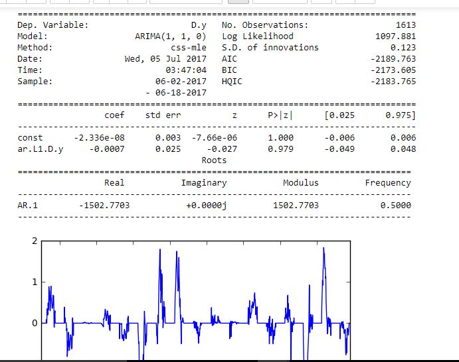This screenshot has height=362, width=459.
Task: Click the blue line time-series plot
Action: tap(196, 301)
